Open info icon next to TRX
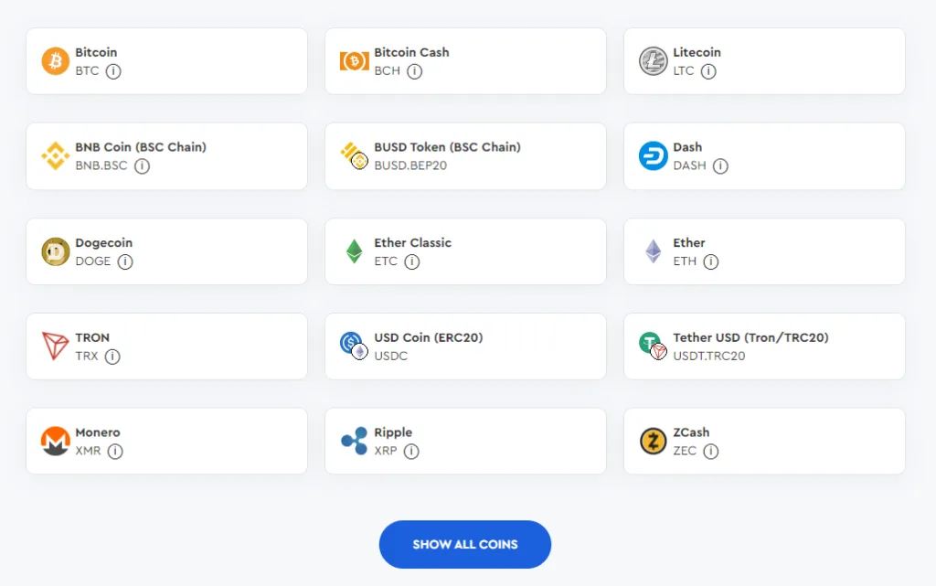936x586 pixels. click(112, 357)
